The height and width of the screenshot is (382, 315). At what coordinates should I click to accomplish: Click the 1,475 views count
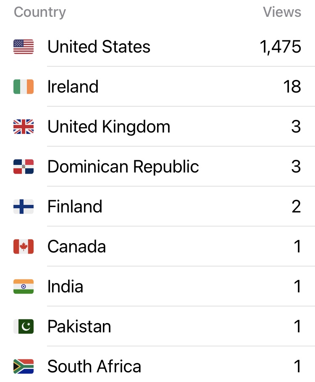[x=280, y=47]
